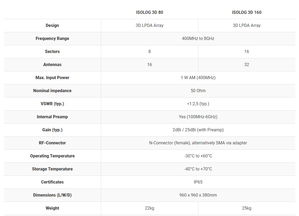Click the RF-Connector row label
The width and height of the screenshot is (299, 216).
(x=52, y=143)
